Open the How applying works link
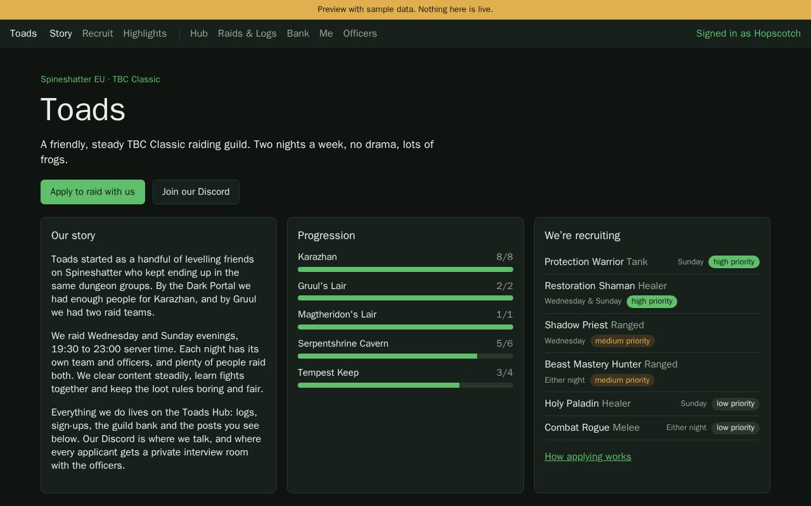 pos(588,457)
